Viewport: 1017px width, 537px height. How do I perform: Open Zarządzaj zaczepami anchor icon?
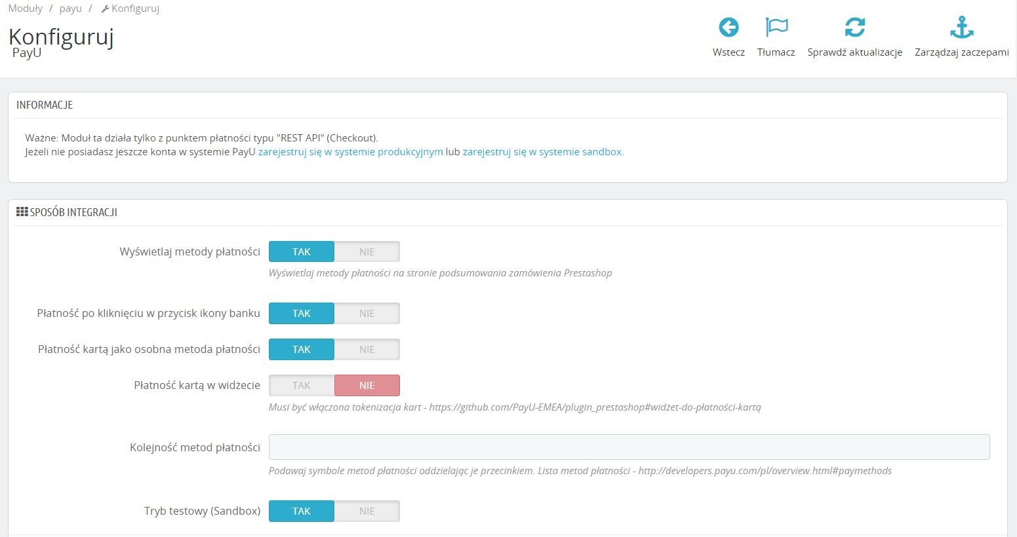click(x=962, y=28)
